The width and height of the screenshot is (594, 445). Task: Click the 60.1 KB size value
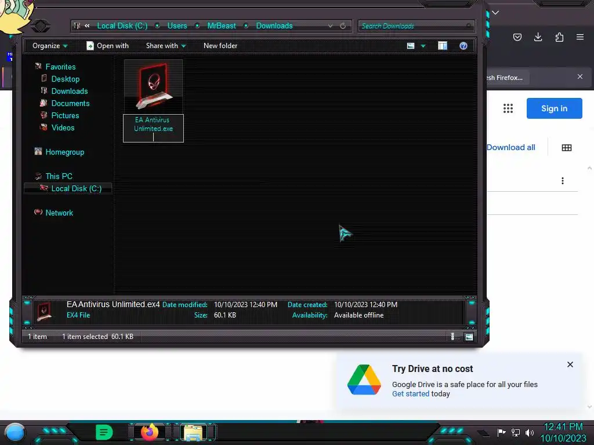(x=225, y=315)
